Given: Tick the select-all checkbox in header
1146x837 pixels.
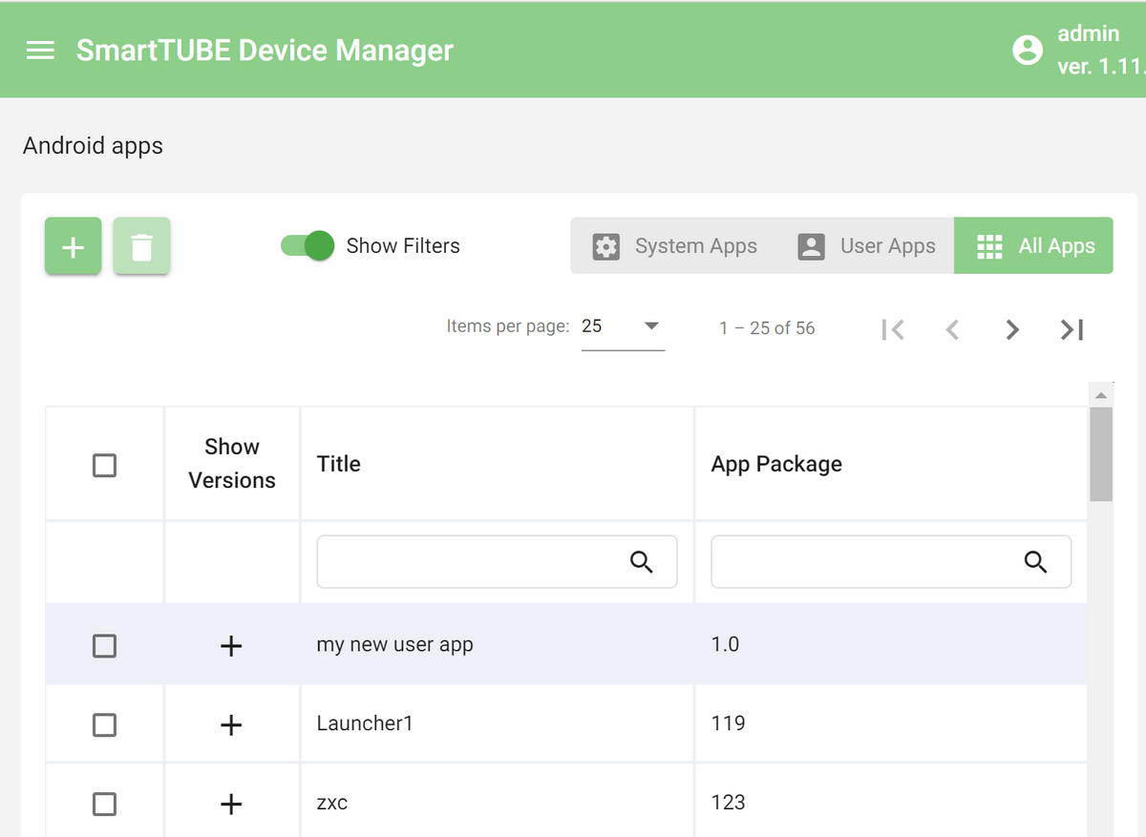Looking at the screenshot, I should pos(104,465).
